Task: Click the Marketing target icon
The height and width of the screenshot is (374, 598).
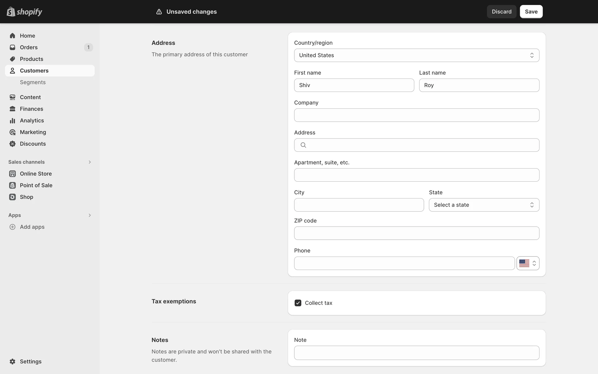Action: [12, 132]
